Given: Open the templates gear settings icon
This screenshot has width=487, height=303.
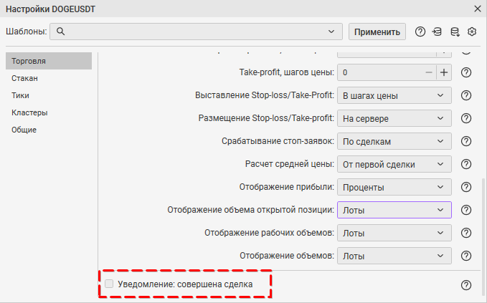Looking at the screenshot, I should click(x=472, y=32).
